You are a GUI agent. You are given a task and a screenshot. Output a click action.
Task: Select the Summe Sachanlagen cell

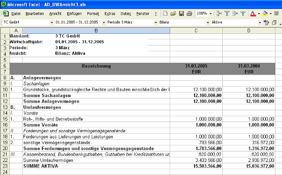point(96,95)
